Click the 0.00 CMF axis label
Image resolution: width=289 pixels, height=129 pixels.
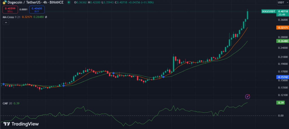point(281,116)
